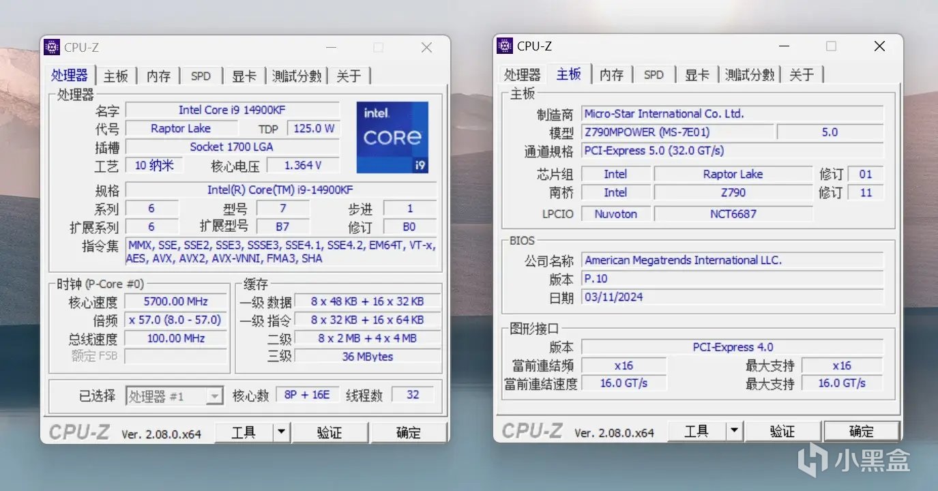Click the name field Intel Core i9 14900KF
Screen dimensions: 938x491
coord(233,110)
